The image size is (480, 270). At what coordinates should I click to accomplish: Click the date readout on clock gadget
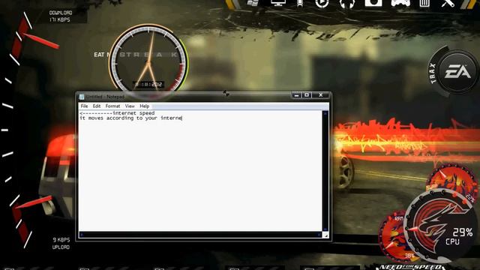[x=148, y=84]
